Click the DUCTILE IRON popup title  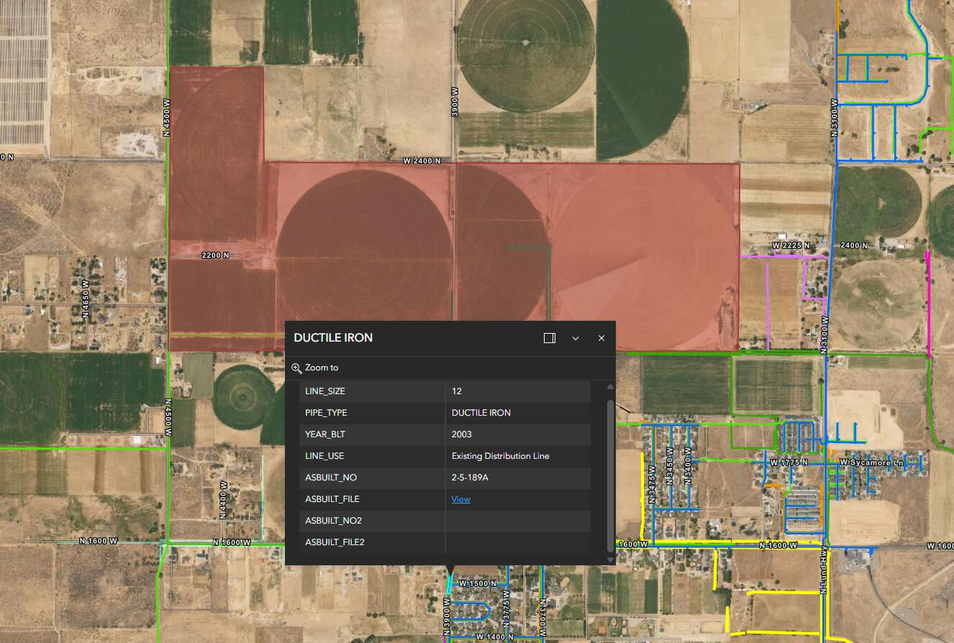tap(333, 338)
